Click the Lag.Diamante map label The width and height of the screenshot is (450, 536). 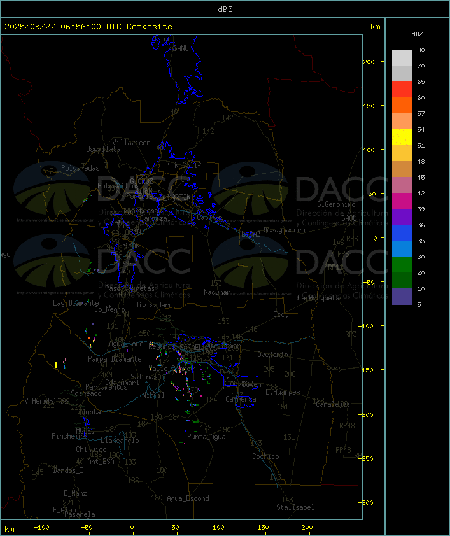[76, 303]
